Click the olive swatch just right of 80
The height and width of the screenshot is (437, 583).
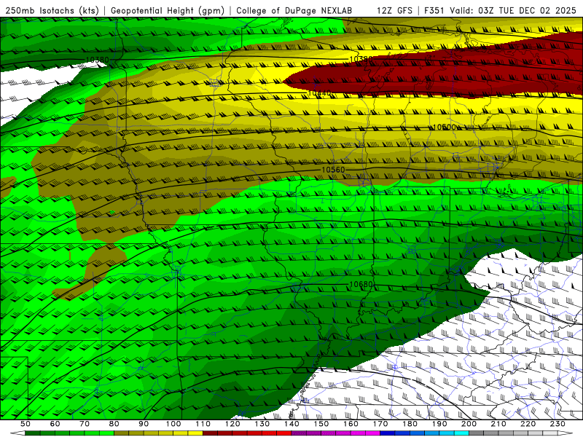[x=121, y=433]
